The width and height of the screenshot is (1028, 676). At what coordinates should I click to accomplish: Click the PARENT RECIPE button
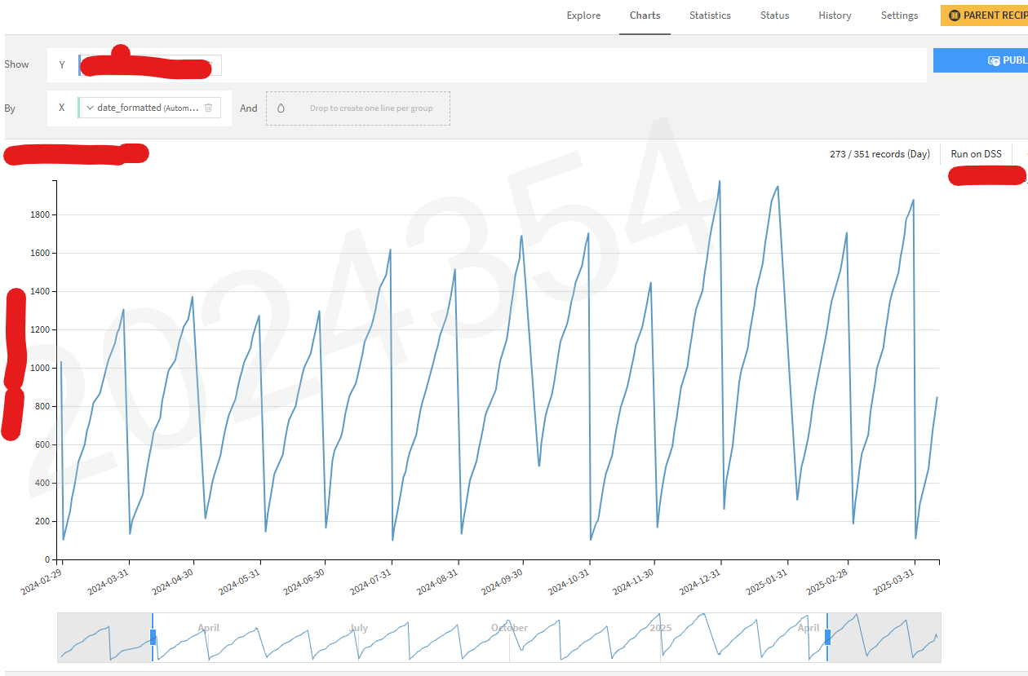[x=984, y=15]
